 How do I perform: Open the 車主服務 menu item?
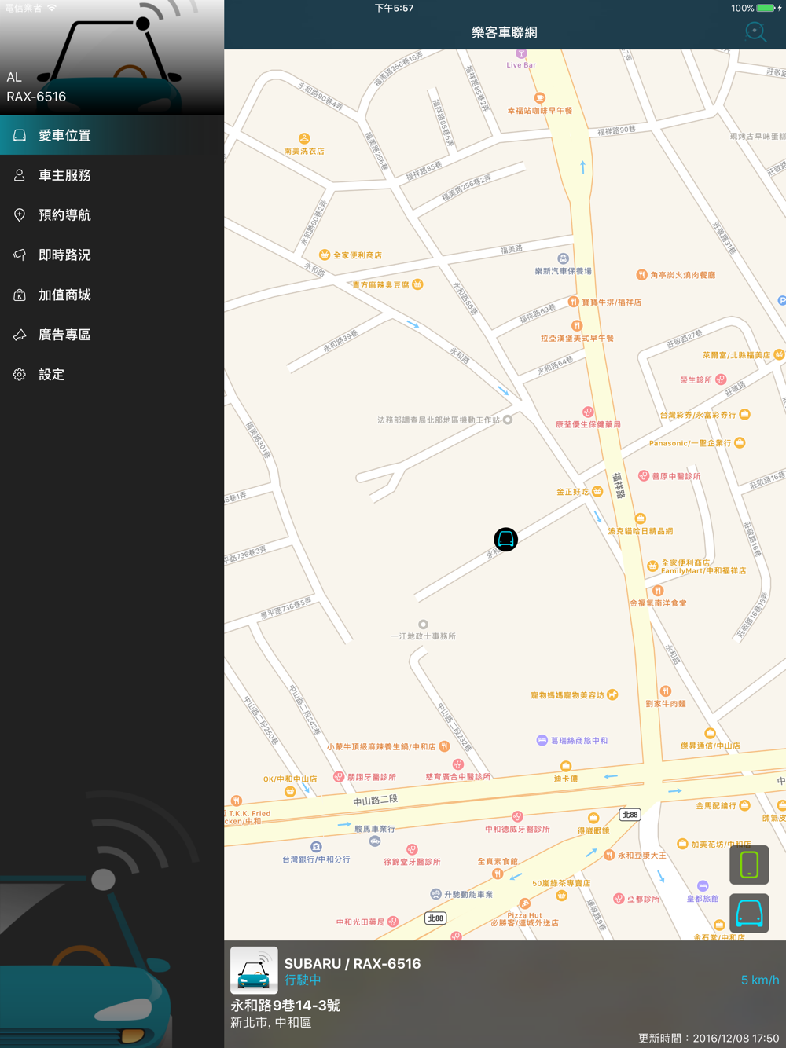112,175
